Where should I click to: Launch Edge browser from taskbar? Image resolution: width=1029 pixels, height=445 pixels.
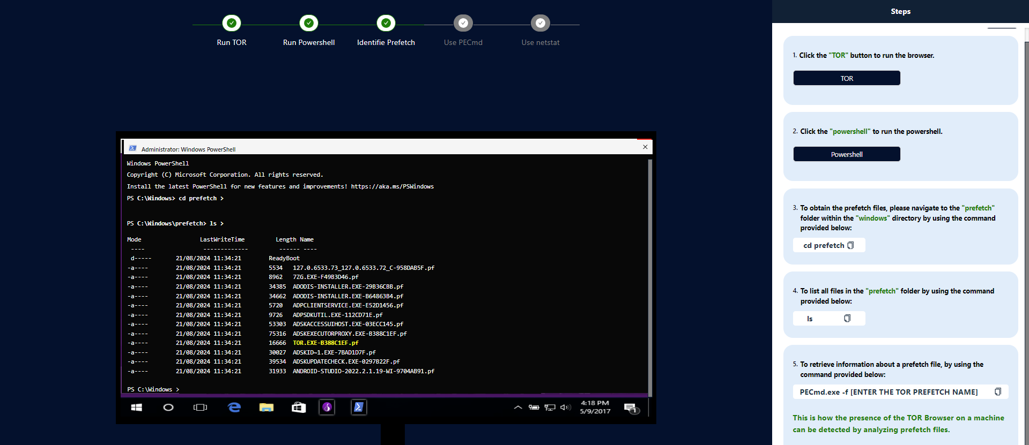coord(234,408)
